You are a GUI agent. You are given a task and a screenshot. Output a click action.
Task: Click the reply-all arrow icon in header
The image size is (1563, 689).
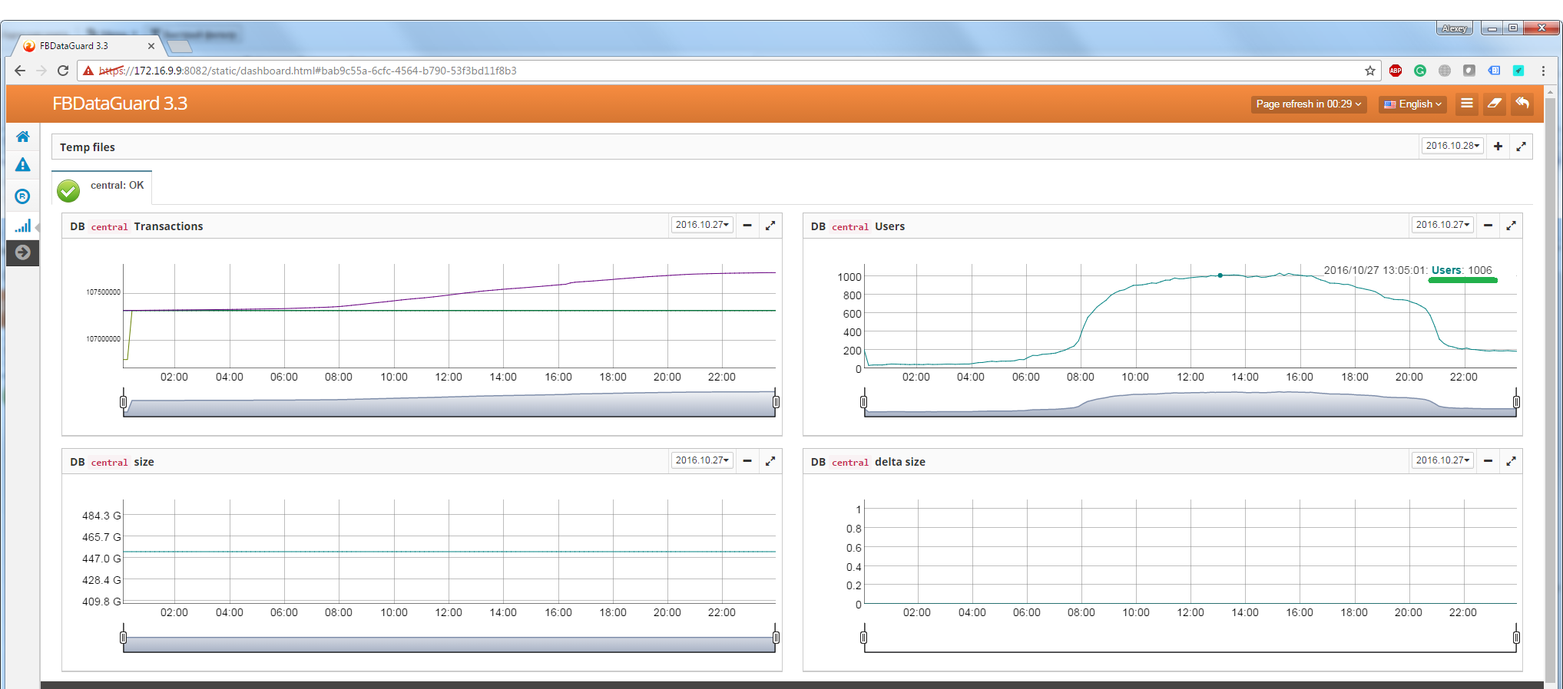(x=1522, y=104)
